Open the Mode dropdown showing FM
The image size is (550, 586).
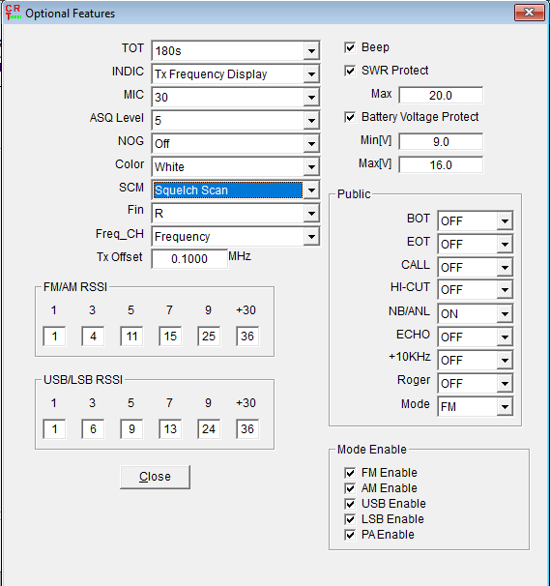pos(476,406)
